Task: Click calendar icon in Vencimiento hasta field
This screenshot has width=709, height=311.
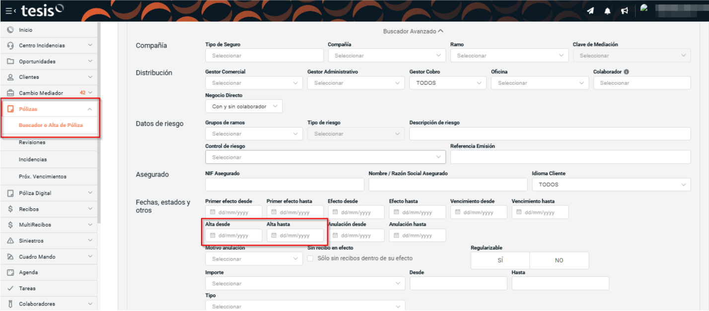Action: click(519, 212)
